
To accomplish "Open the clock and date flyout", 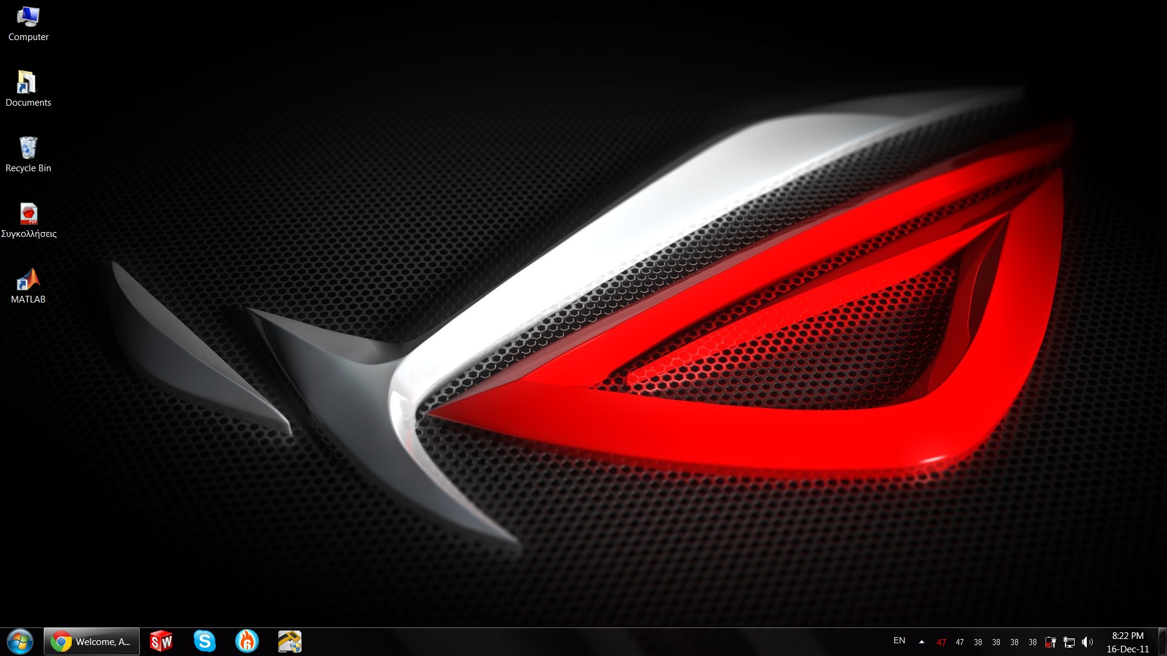I will click(x=1127, y=642).
